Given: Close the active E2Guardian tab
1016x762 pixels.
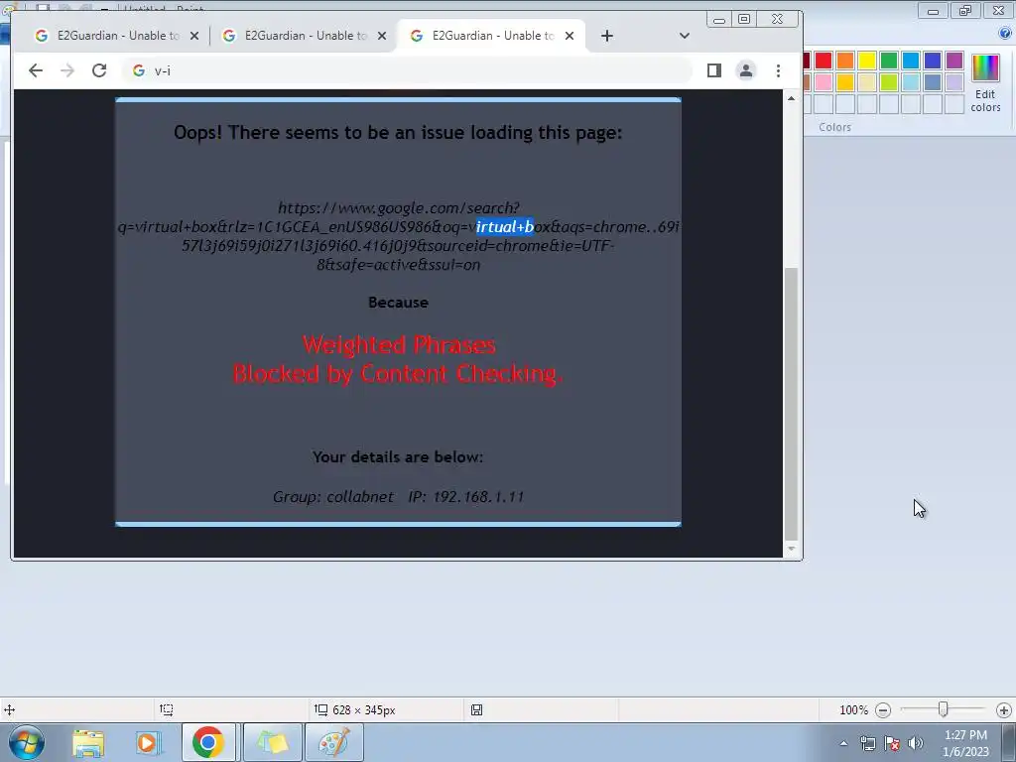Looking at the screenshot, I should 570,36.
